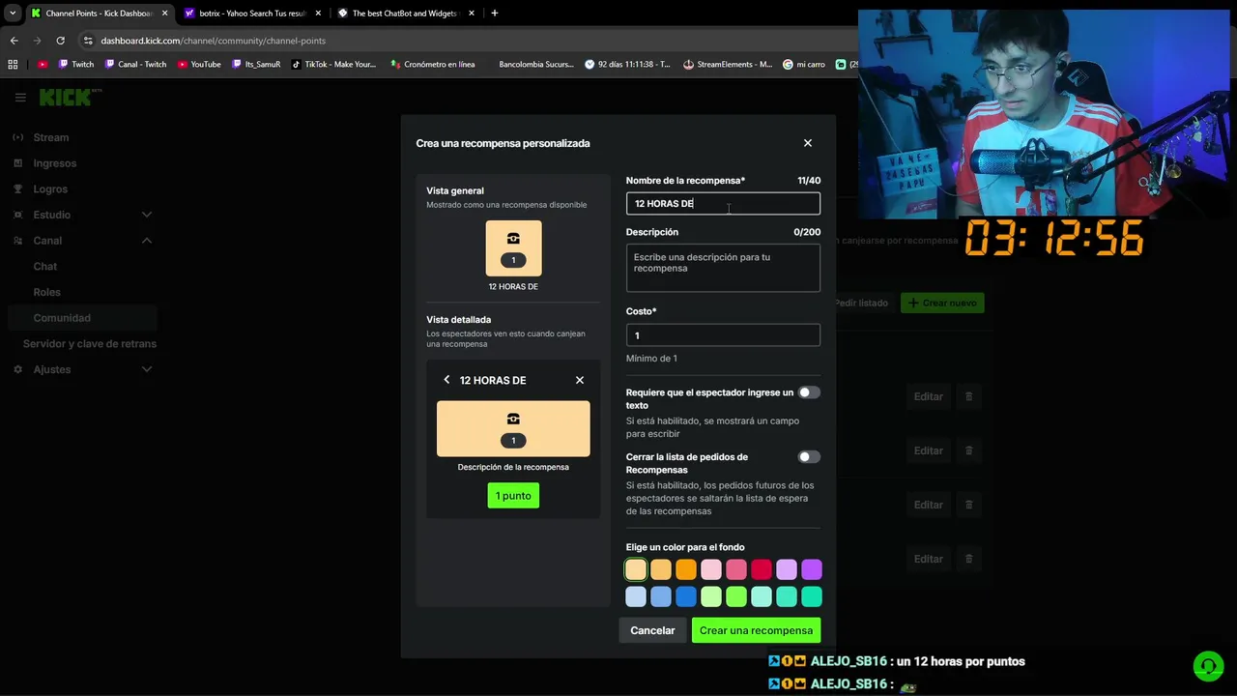Select the light green background color
The width and height of the screenshot is (1237, 696).
point(711,597)
